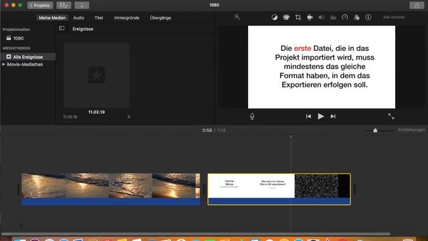
Task: Click the preview viewer slide
Action: pos(322,67)
